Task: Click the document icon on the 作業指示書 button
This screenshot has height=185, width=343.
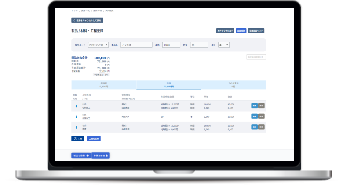Action: (x=106, y=156)
